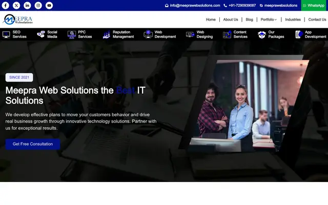Open the Facebook social icon
This screenshot has height=205, width=328.
[x=6, y=6]
